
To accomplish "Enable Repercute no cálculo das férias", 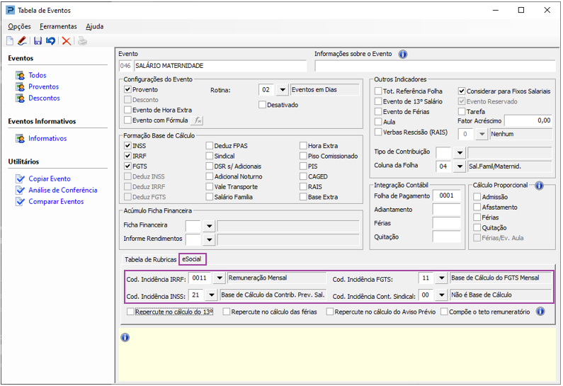I will tap(226, 312).
